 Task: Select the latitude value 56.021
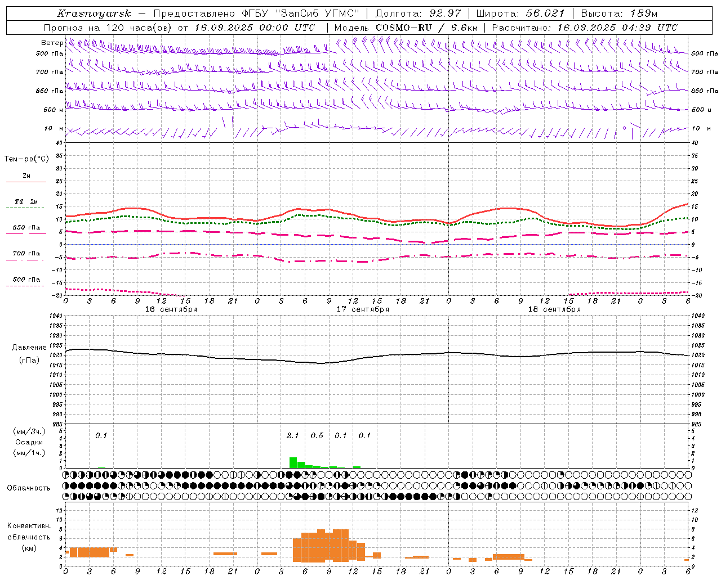tap(545, 13)
